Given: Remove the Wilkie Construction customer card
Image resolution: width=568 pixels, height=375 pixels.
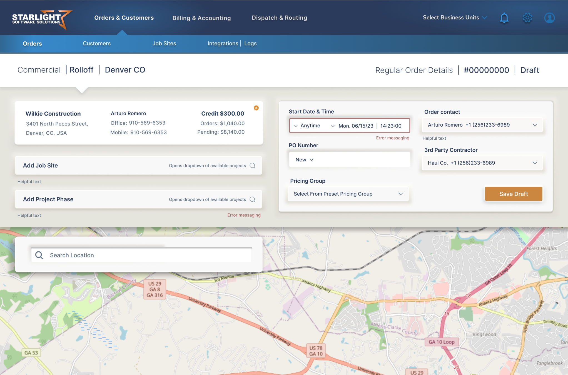Looking at the screenshot, I should 256,108.
